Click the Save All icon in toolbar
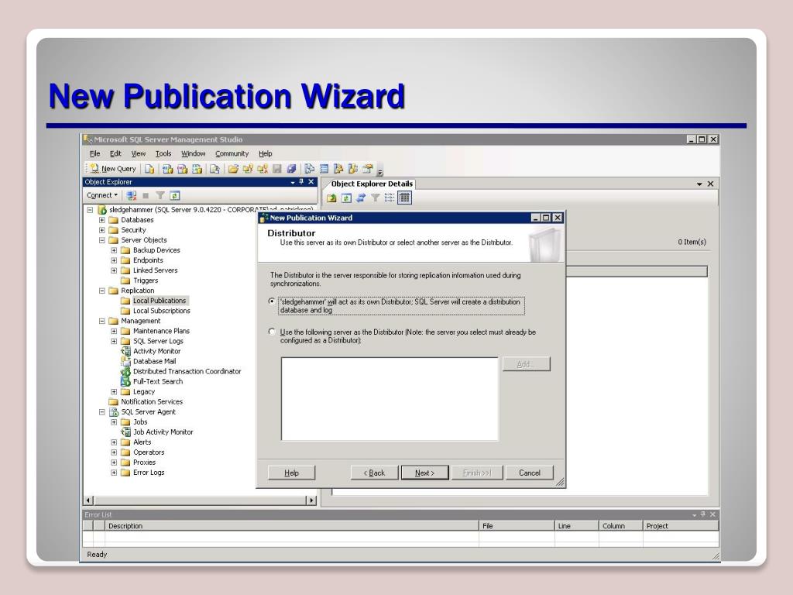The image size is (793, 595). click(291, 168)
